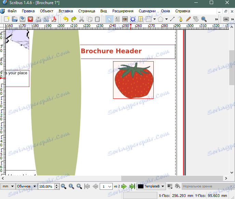Select the Line tool
This screenshot has width=235, height=199.
click(172, 19)
